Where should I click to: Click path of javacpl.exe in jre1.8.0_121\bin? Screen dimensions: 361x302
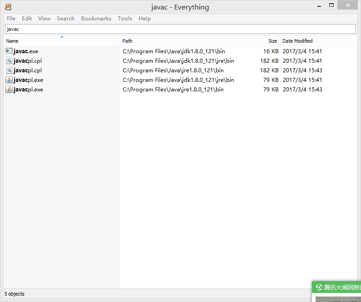[173, 90]
